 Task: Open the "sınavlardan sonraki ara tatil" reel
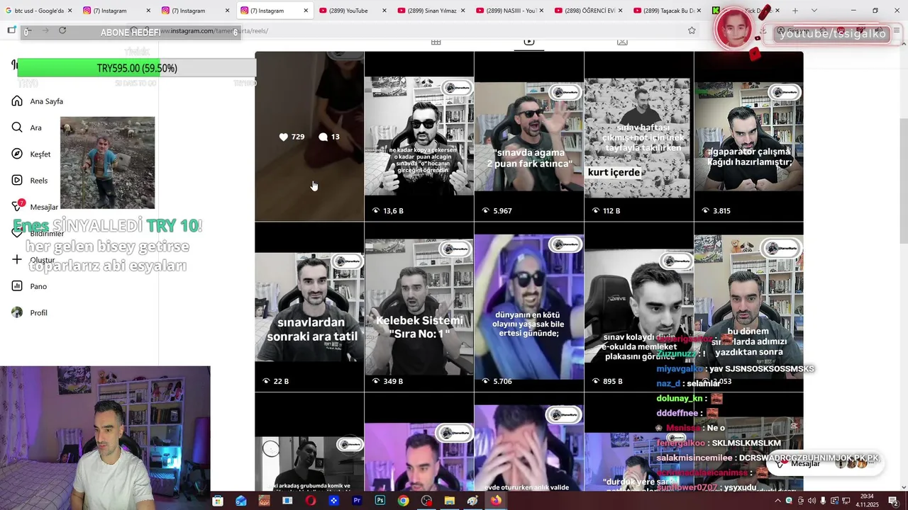(309, 307)
